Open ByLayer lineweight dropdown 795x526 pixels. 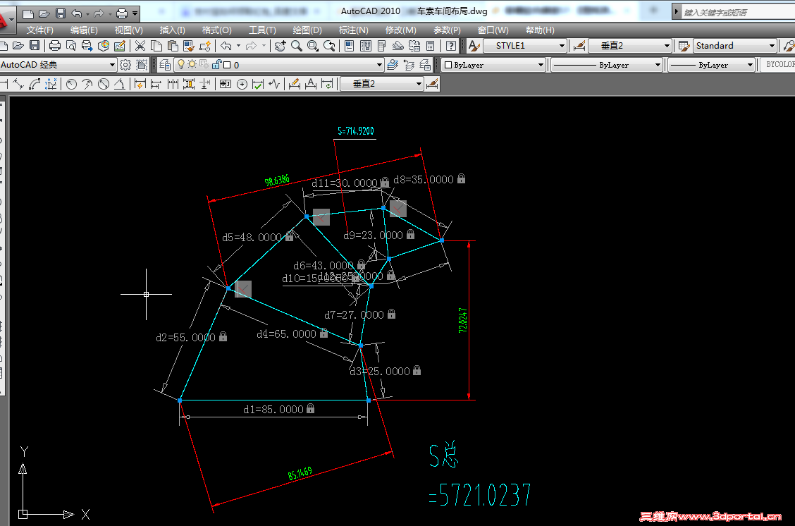(750, 65)
